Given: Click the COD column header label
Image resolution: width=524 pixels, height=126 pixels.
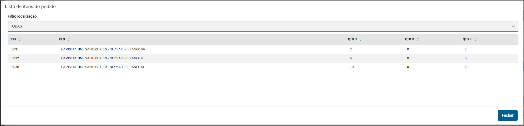Looking at the screenshot, I should [13, 39].
